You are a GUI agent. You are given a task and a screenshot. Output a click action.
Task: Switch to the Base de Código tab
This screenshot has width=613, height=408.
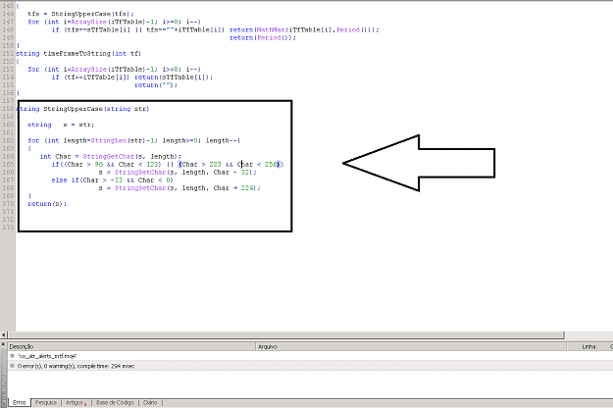(115, 402)
